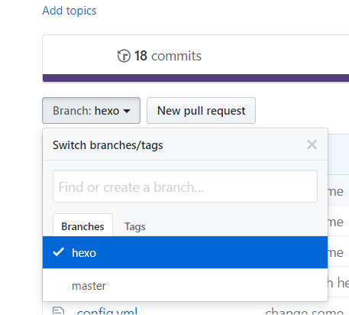
Task: Open the _config.yml file link
Action: (x=107, y=311)
